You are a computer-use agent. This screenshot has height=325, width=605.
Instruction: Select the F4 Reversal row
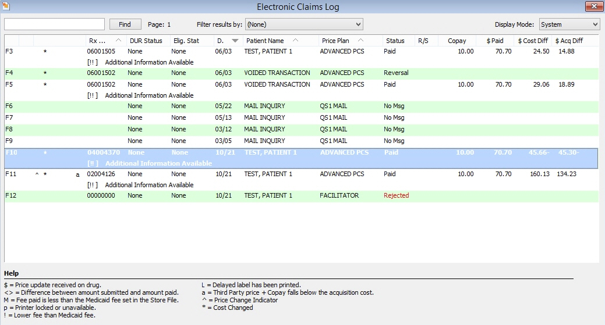pos(302,73)
